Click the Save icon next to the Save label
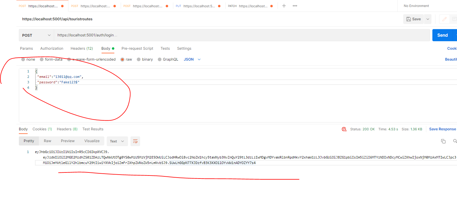The width and height of the screenshot is (457, 217). tap(409, 19)
